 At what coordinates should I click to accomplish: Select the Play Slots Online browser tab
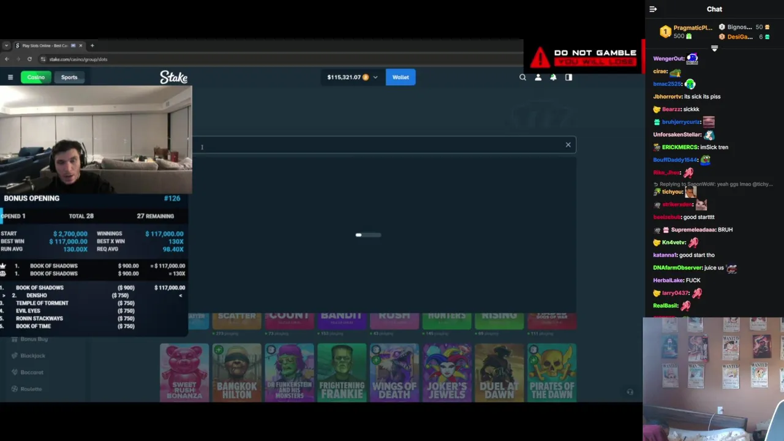[49, 45]
